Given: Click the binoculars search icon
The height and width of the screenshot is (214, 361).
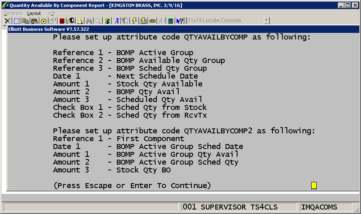Looking at the screenshot, I should point(89,21).
